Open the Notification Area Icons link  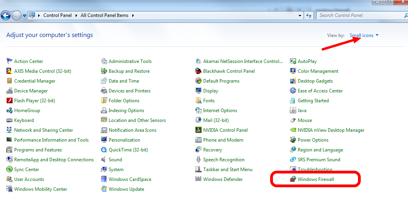132,130
